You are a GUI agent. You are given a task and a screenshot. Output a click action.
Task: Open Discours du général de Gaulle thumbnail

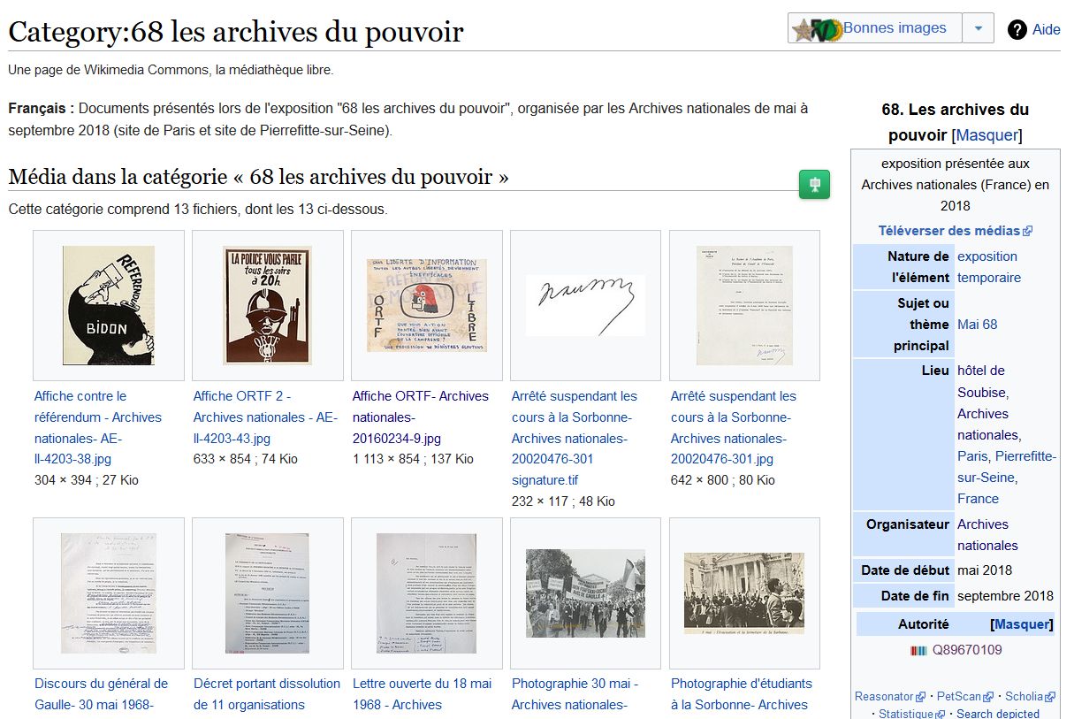point(109,593)
